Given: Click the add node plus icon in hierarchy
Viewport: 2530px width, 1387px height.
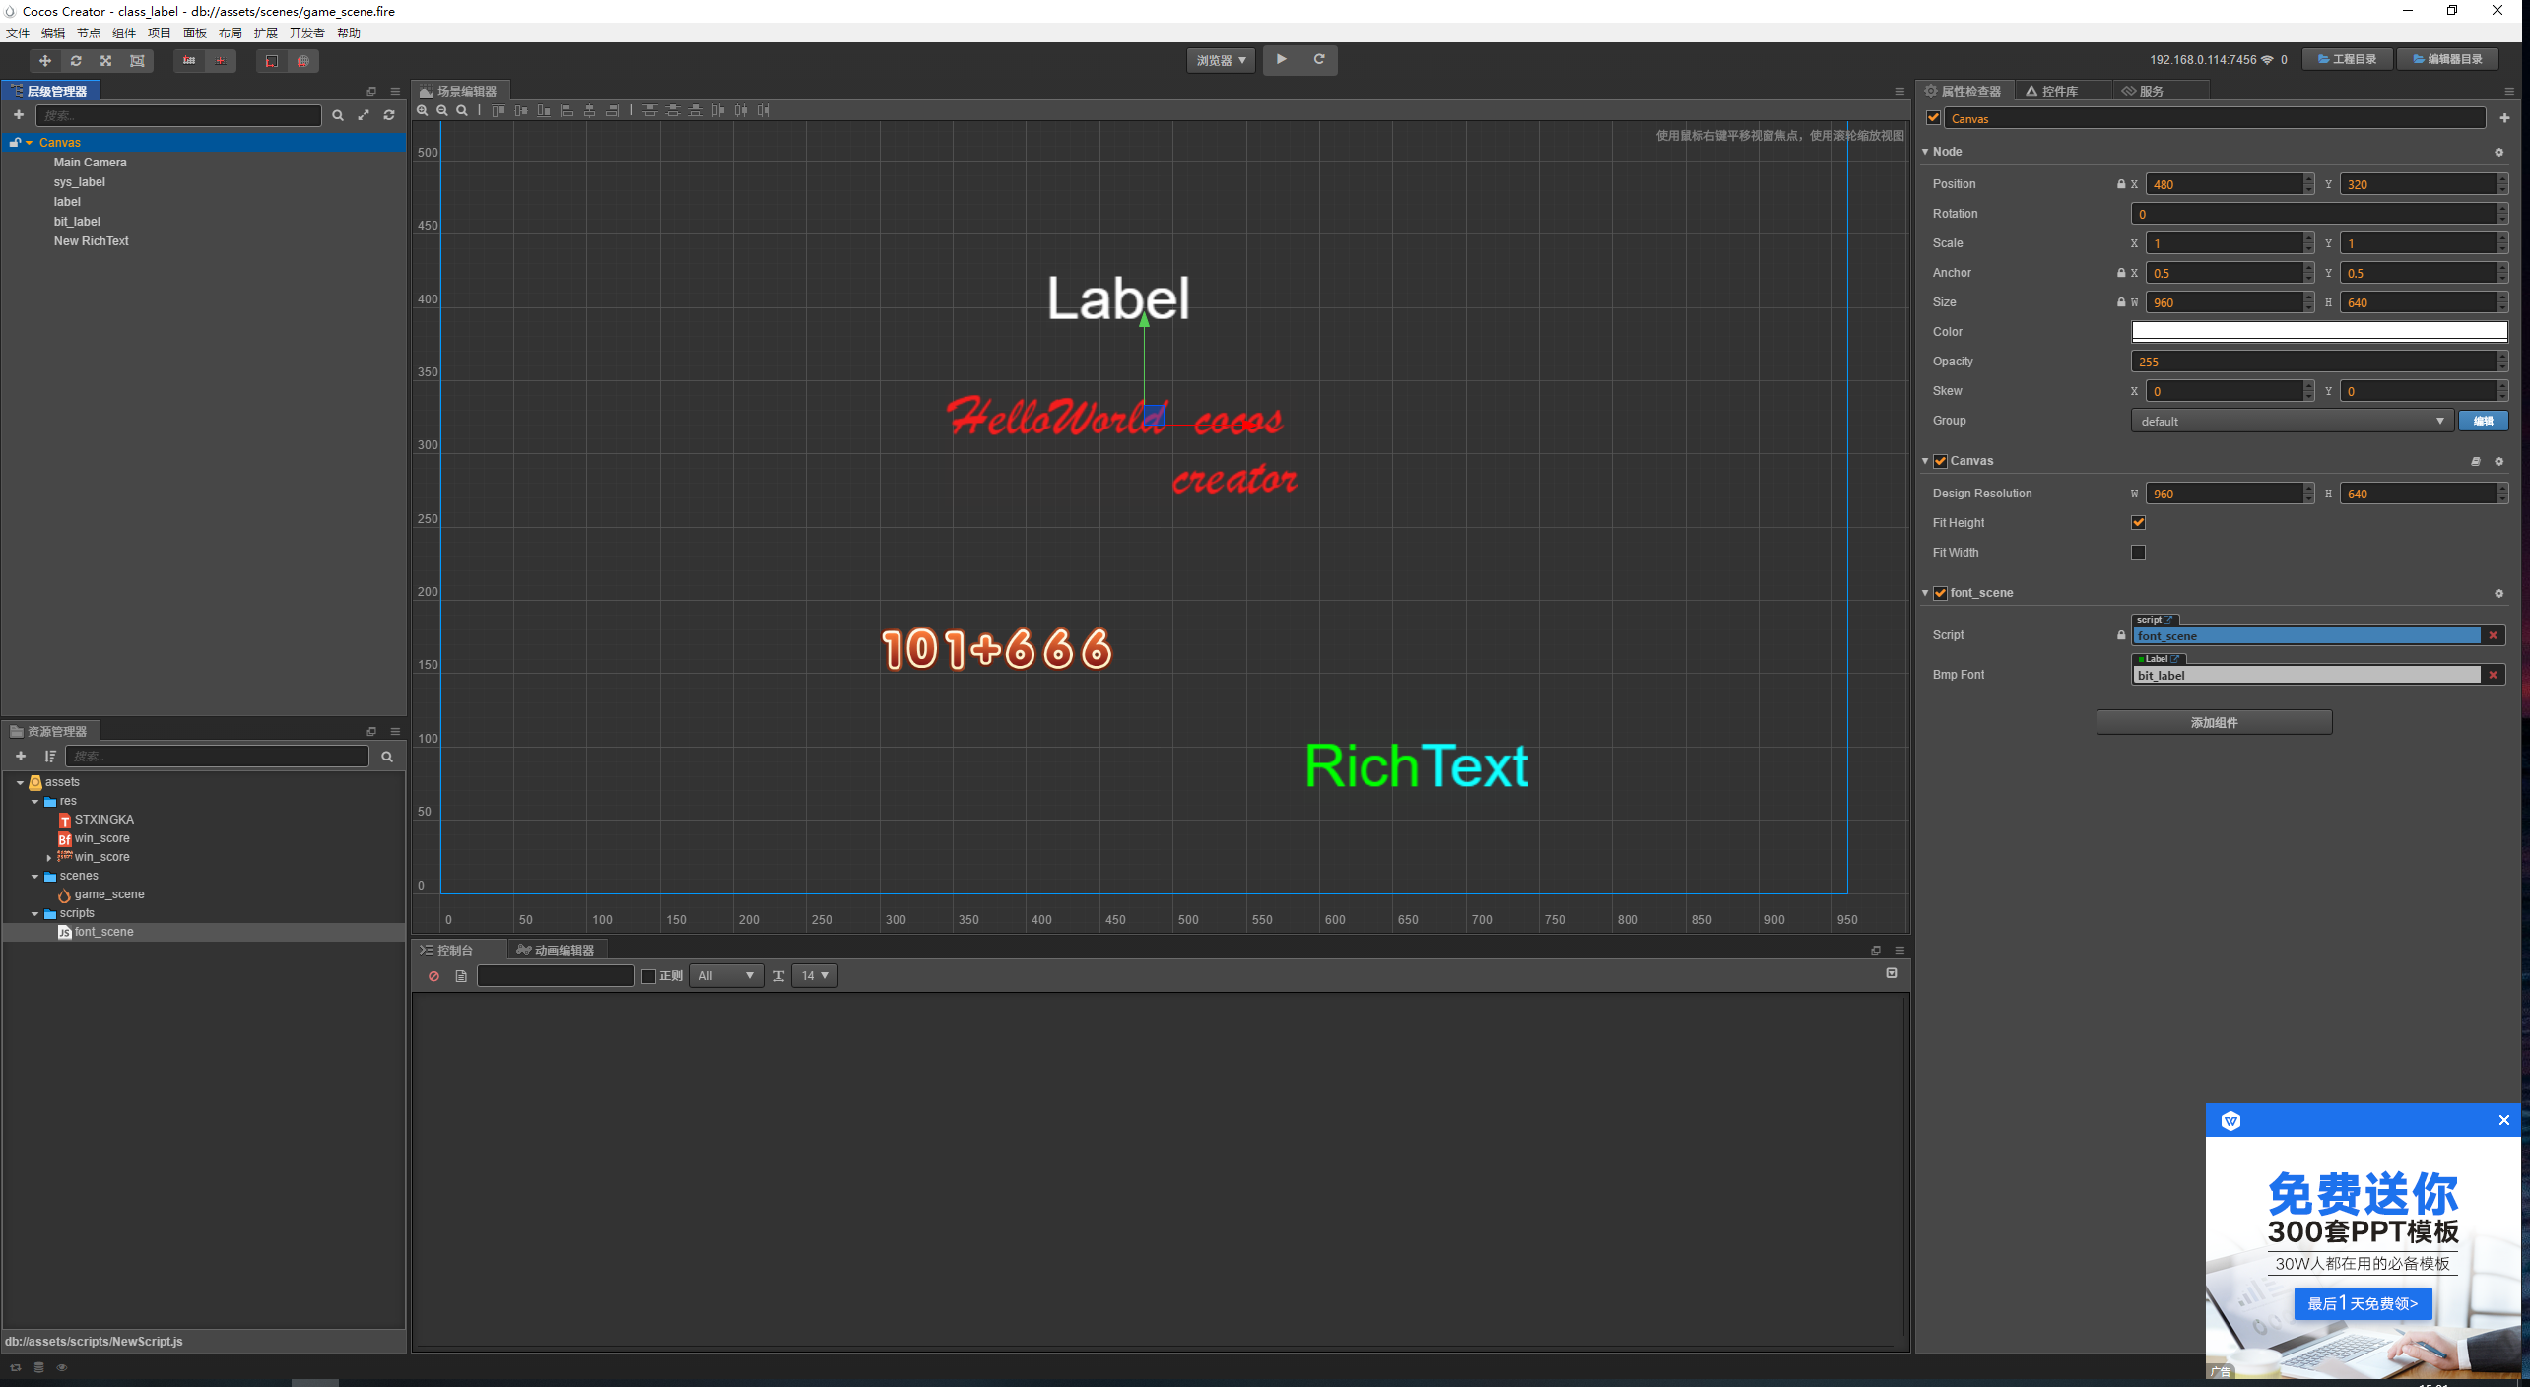Looking at the screenshot, I should coord(19,115).
